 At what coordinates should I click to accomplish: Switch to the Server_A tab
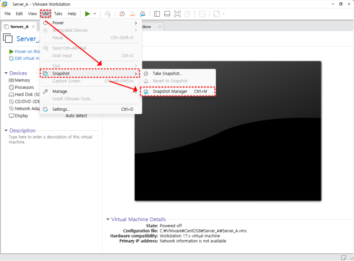point(20,27)
